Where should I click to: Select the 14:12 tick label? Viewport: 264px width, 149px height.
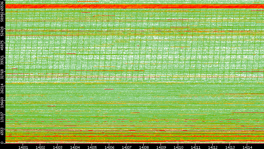tap(213, 147)
